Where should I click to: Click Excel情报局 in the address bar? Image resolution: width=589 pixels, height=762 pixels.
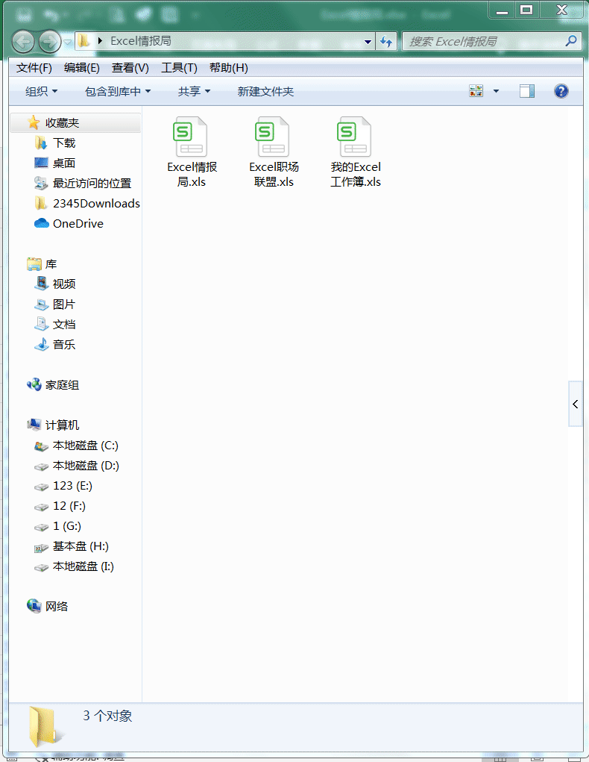[141, 41]
